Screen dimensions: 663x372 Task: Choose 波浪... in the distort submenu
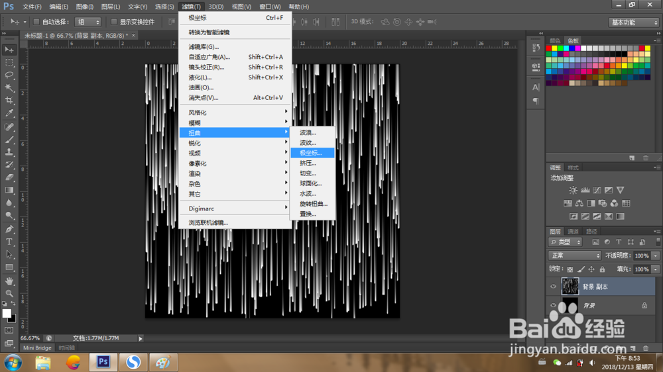click(312, 132)
